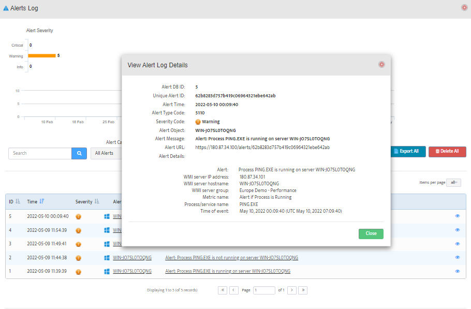Screen dimensions: 471x309
Task: Click Windows icon in row 3
Action: coord(107,244)
